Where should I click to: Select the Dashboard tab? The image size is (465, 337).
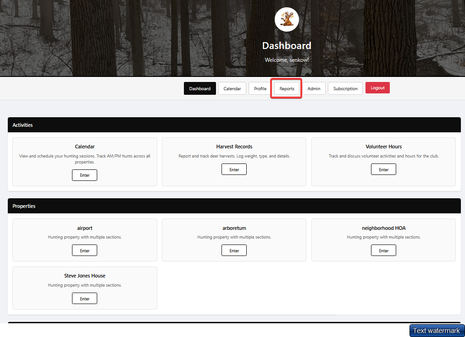point(199,88)
